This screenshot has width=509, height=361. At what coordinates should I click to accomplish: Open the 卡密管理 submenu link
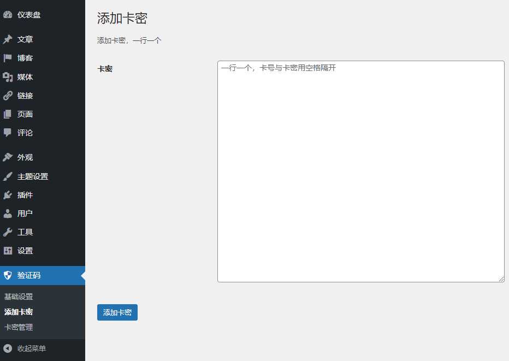[19, 327]
